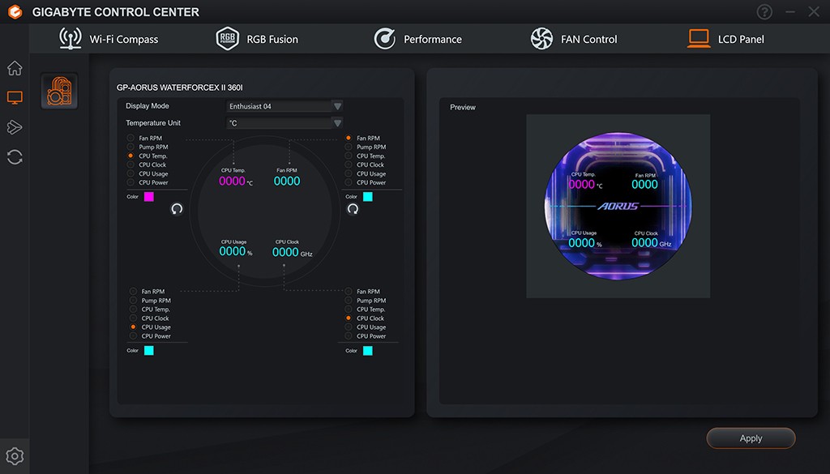
Task: Open the LCD Panel laptop icon
Action: [699, 39]
